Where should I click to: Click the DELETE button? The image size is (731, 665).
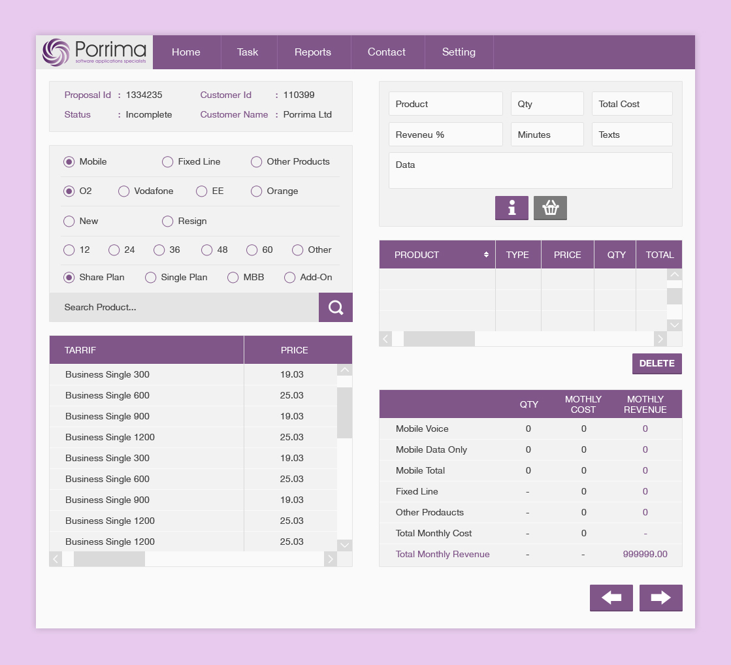coord(657,363)
